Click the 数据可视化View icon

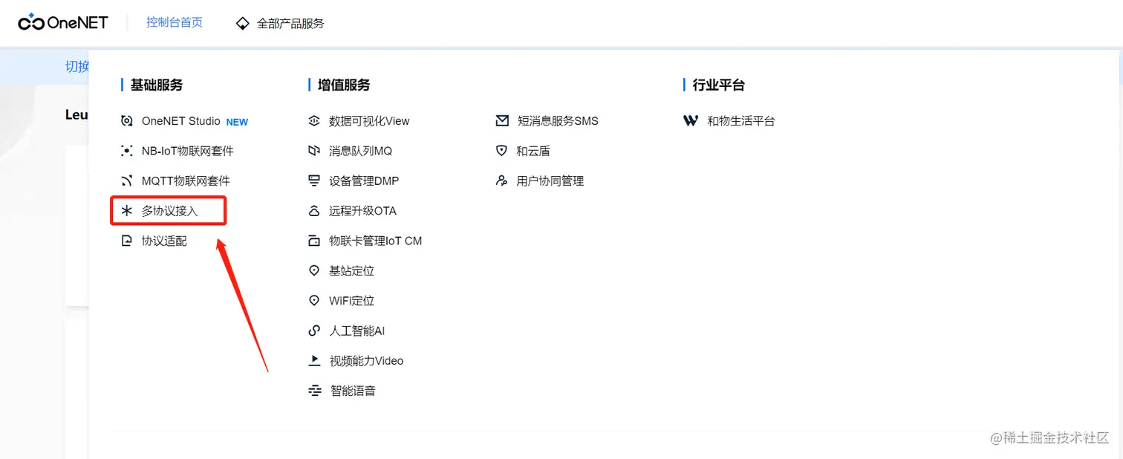click(314, 121)
